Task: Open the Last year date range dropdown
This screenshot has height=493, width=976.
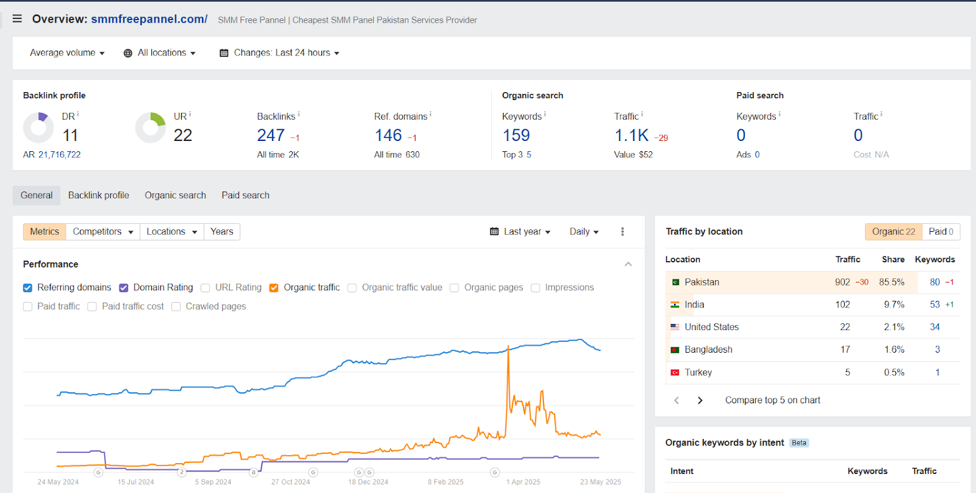Action: pyautogui.click(x=520, y=232)
